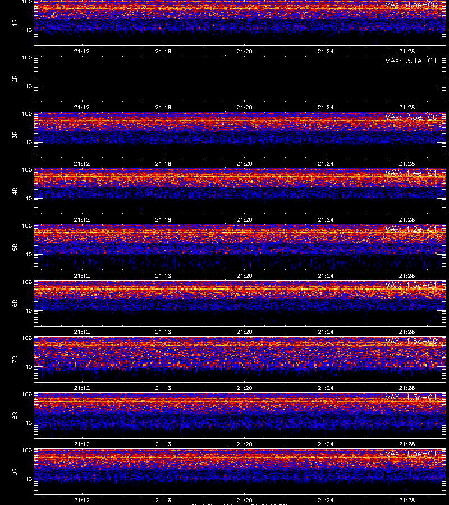Click the 21:24 time label under 1R
This screenshot has width=449, height=505.
coord(326,51)
